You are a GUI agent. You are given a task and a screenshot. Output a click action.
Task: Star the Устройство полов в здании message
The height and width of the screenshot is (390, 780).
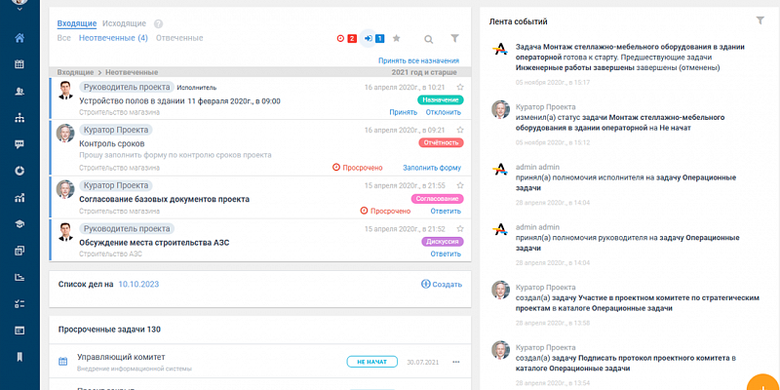(x=460, y=87)
